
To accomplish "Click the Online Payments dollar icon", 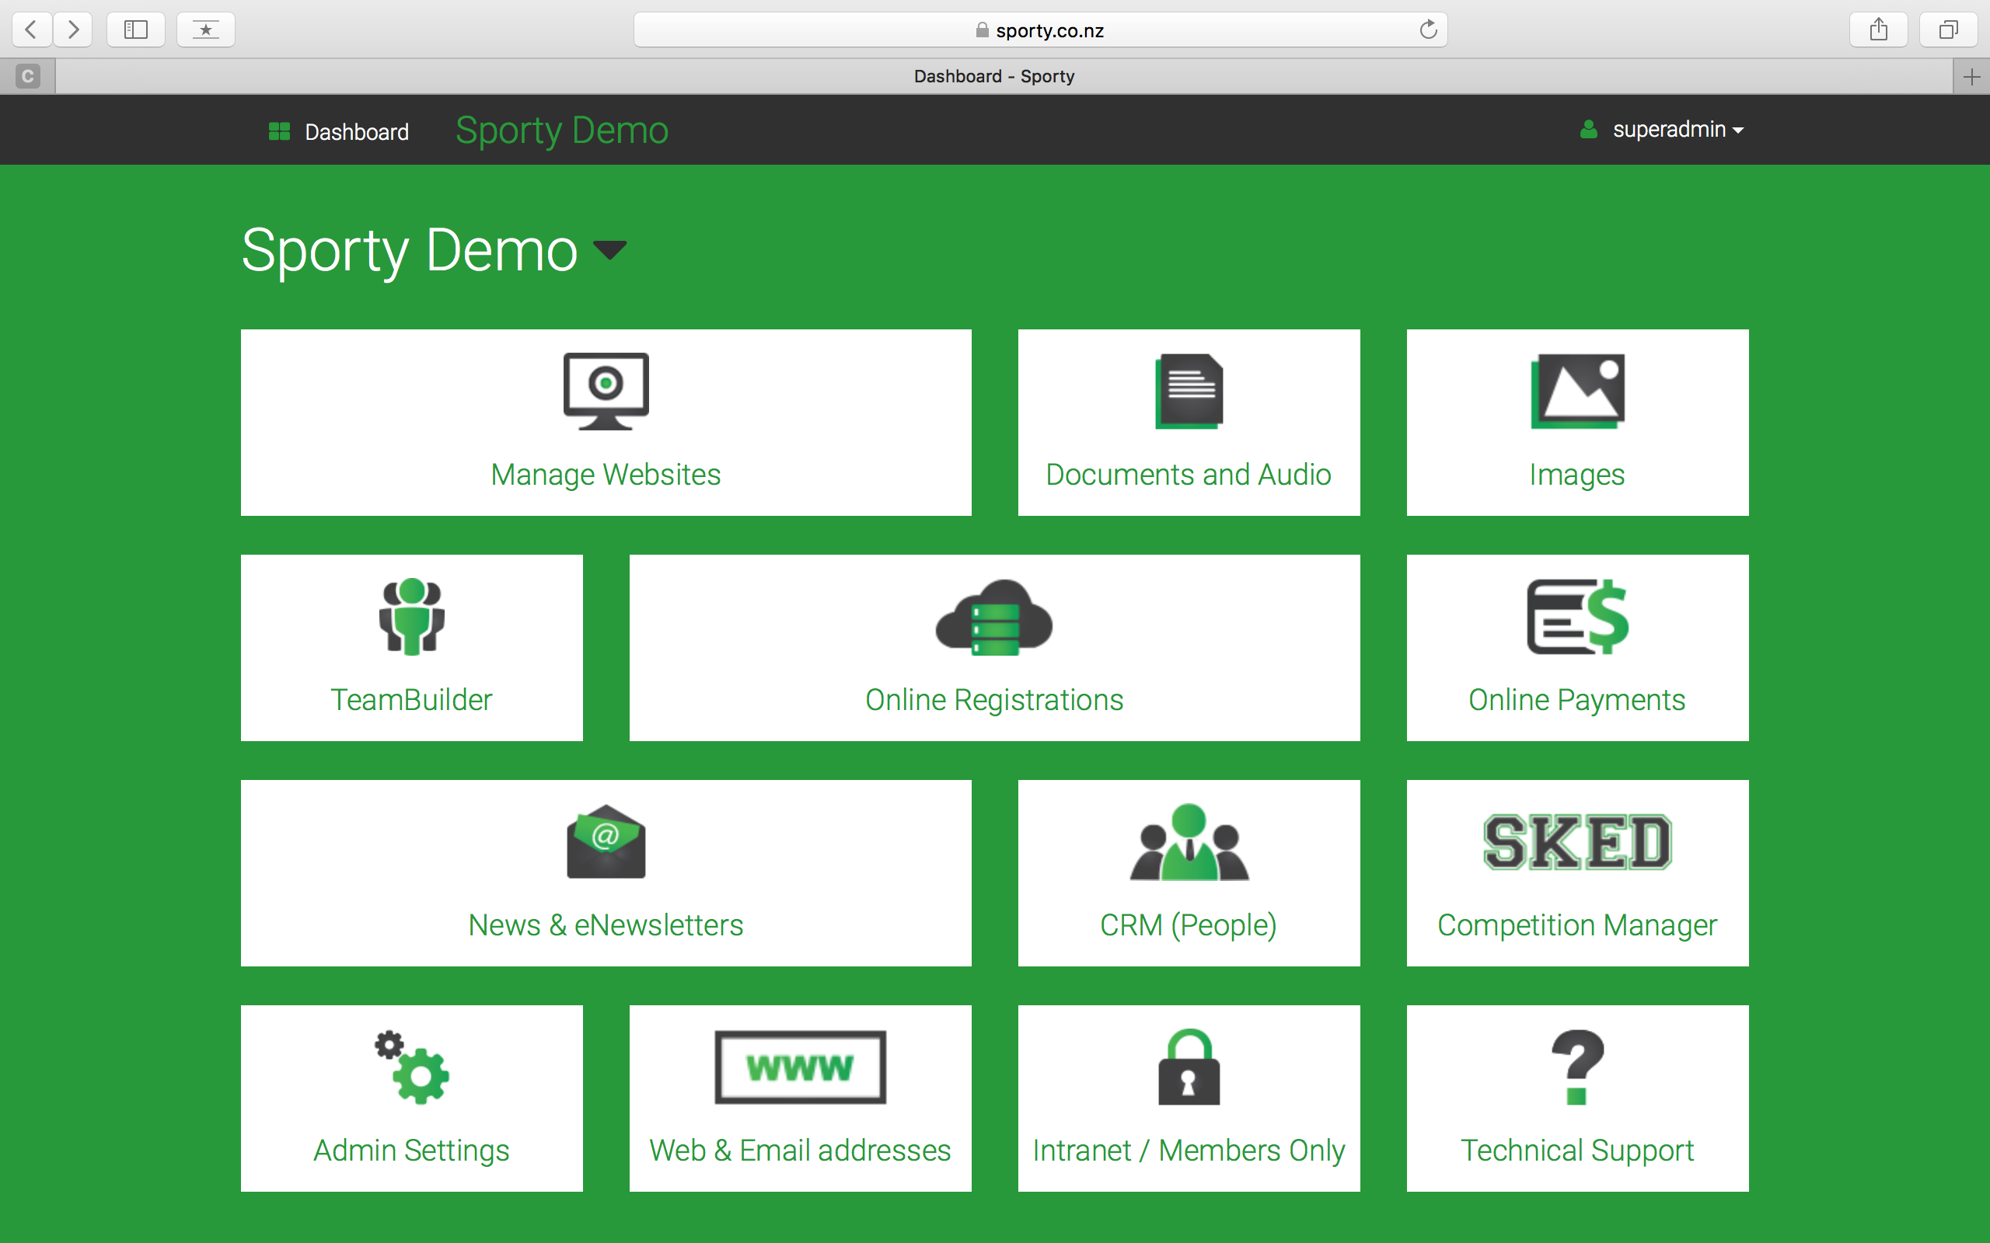I will pos(1577,617).
